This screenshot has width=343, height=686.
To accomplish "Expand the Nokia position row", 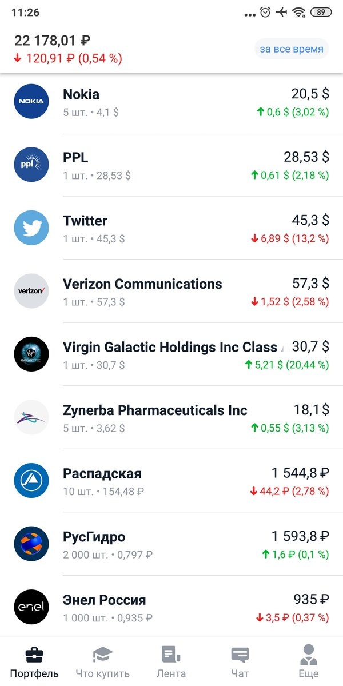I will coord(171,101).
